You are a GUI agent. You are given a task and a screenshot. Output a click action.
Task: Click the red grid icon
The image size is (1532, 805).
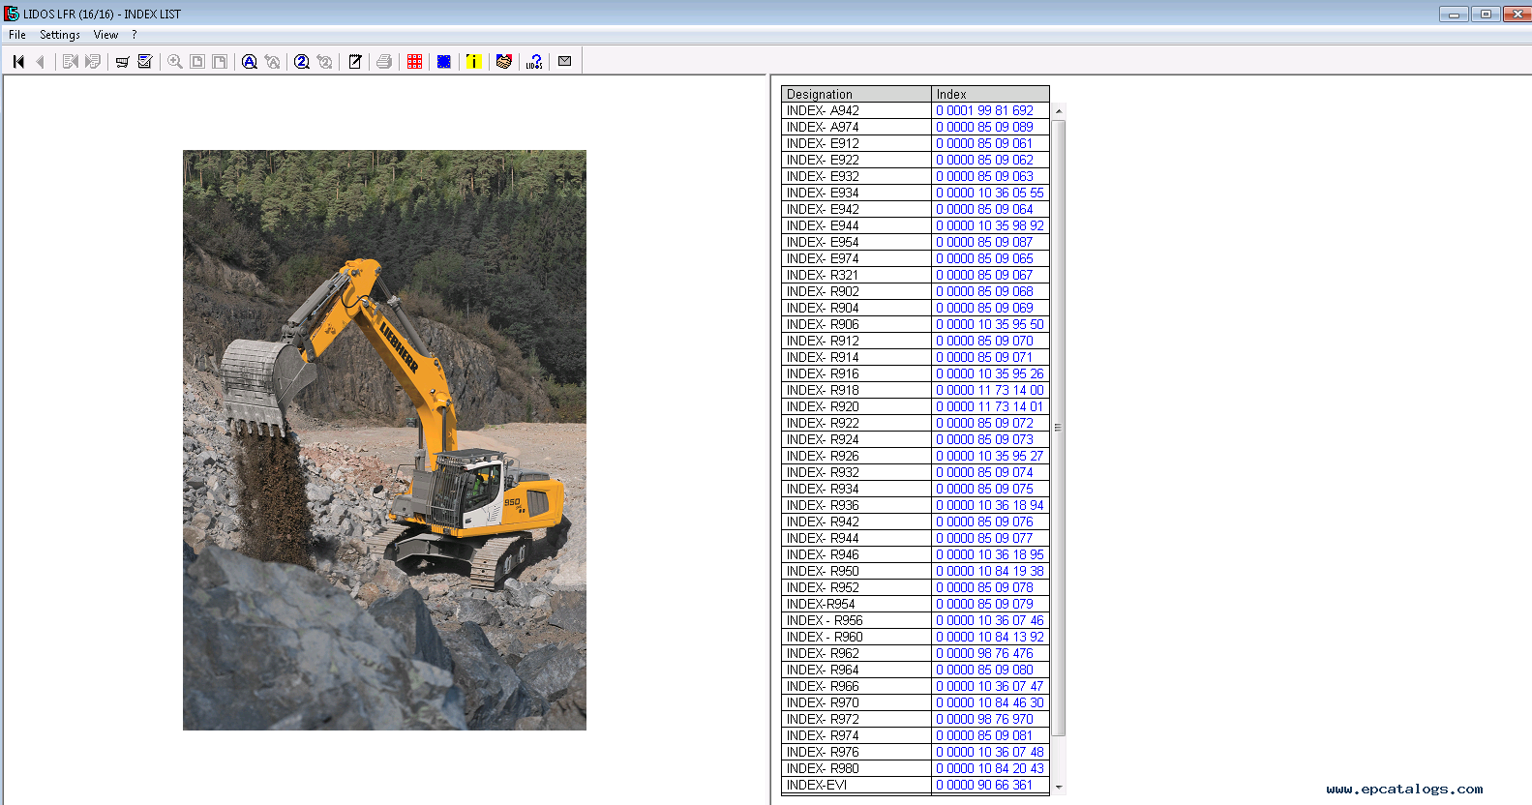point(415,62)
